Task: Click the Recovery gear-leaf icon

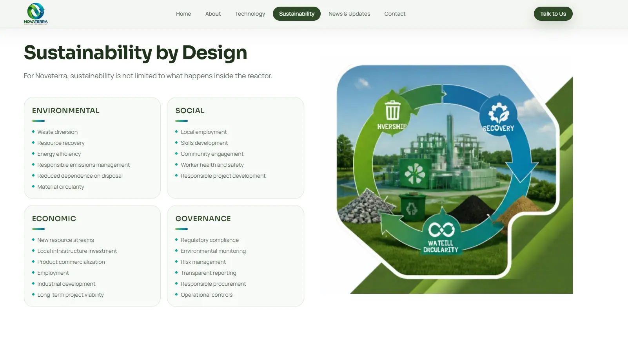Action: coord(498,112)
